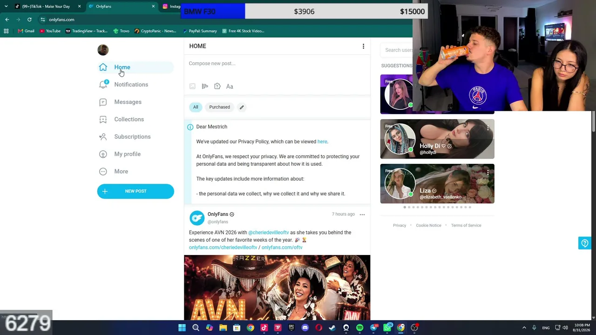This screenshot has width=596, height=335.
Task: Open the Privacy footer link
Action: pos(400,225)
